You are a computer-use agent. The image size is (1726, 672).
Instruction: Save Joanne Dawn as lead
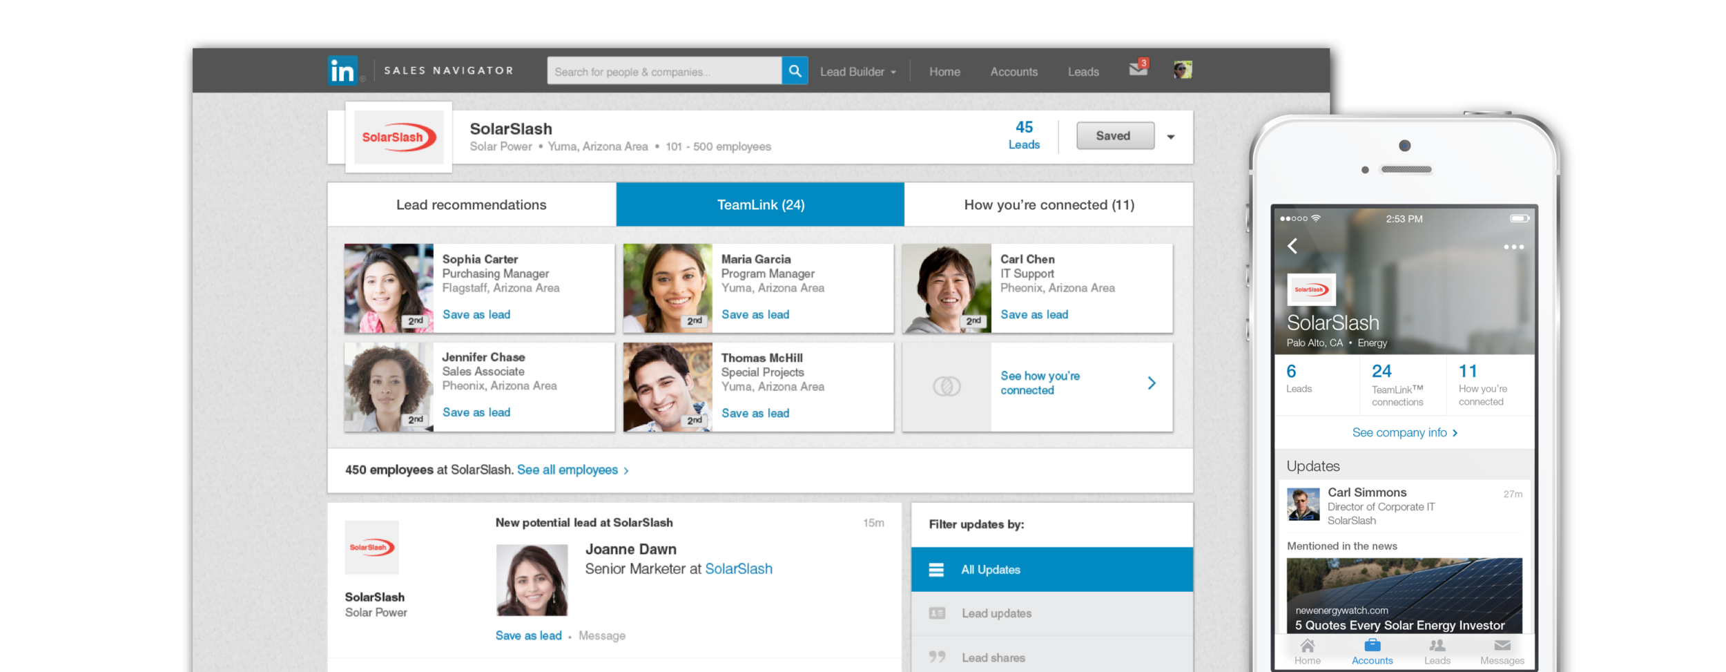tap(528, 635)
